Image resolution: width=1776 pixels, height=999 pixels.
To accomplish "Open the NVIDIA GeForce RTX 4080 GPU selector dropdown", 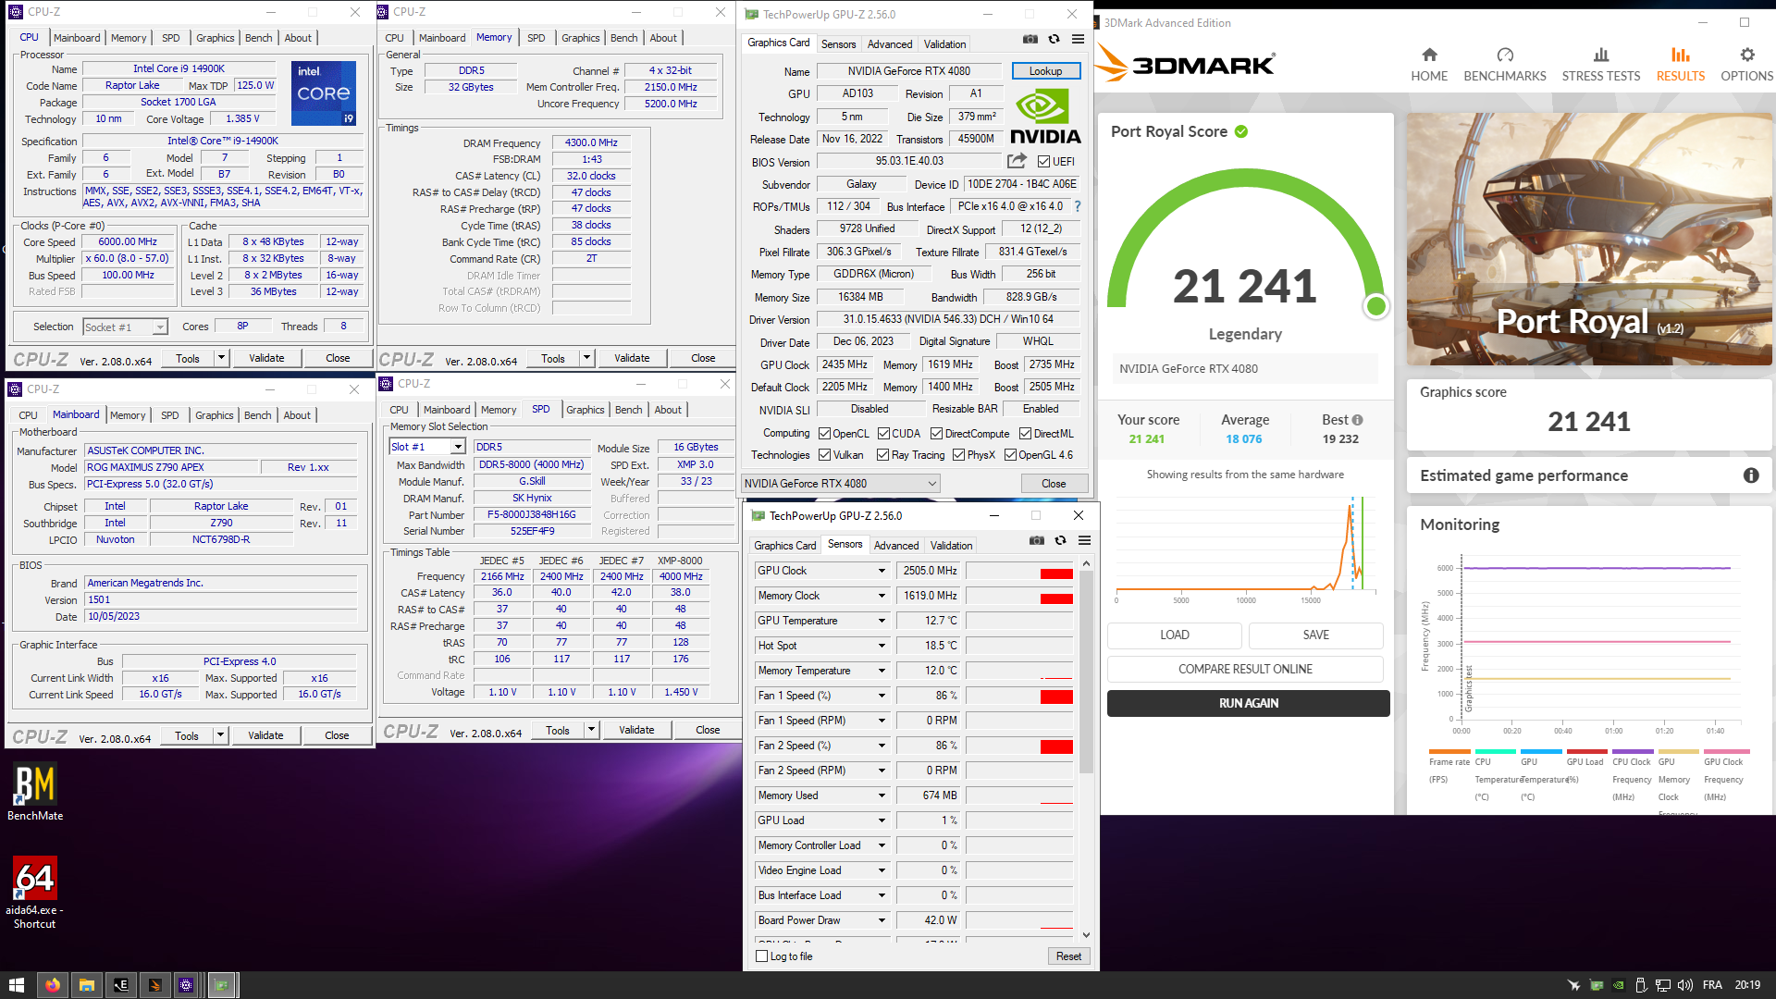I will point(841,484).
